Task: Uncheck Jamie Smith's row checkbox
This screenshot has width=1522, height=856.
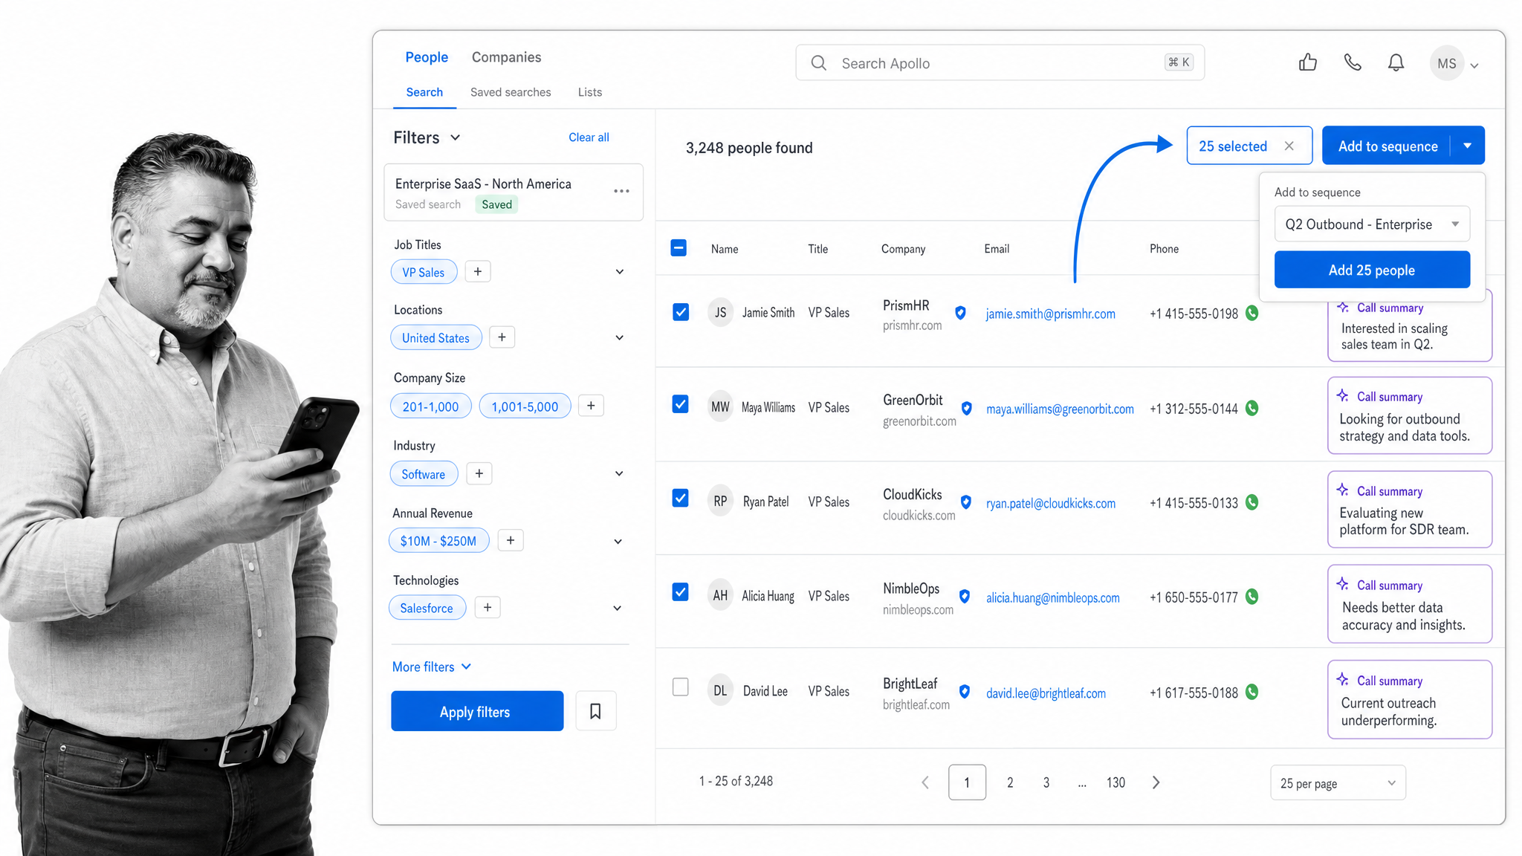Action: pyautogui.click(x=681, y=312)
